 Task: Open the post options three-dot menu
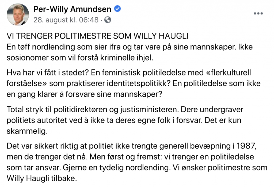pos(258,14)
